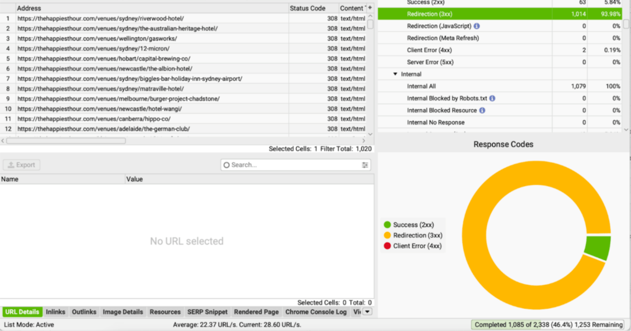Screen dimensions: 631x331
Task: Click the Success (2xx) green legend swatch
Action: coord(387,225)
